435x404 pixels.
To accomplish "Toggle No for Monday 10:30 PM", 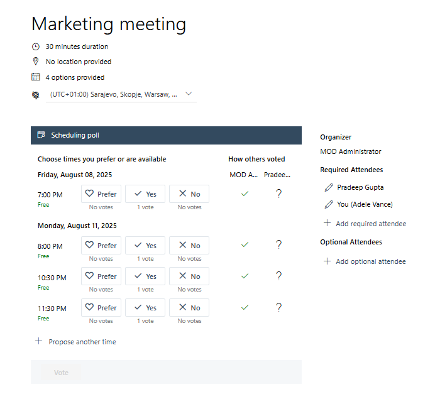I will [x=189, y=276].
